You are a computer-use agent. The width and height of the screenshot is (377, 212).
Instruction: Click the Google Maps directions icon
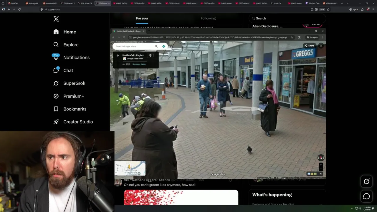point(164,46)
